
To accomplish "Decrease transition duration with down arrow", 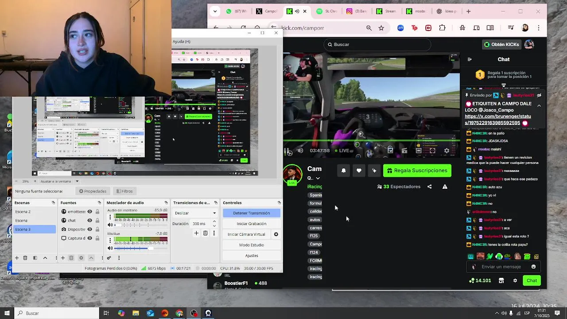I will pyautogui.click(x=214, y=226).
